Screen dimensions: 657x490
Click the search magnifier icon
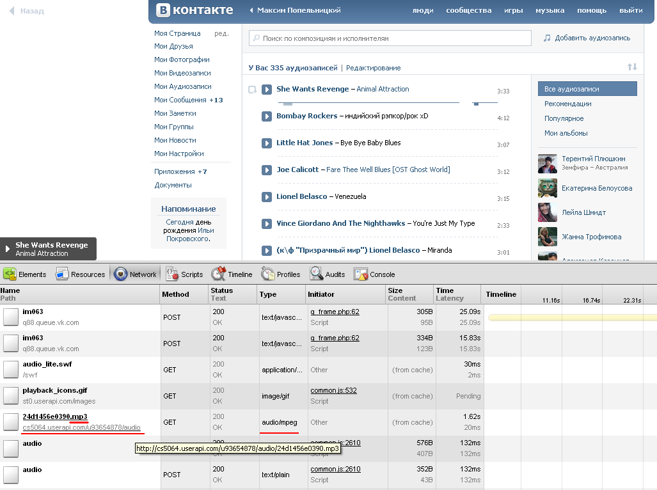[x=257, y=38]
